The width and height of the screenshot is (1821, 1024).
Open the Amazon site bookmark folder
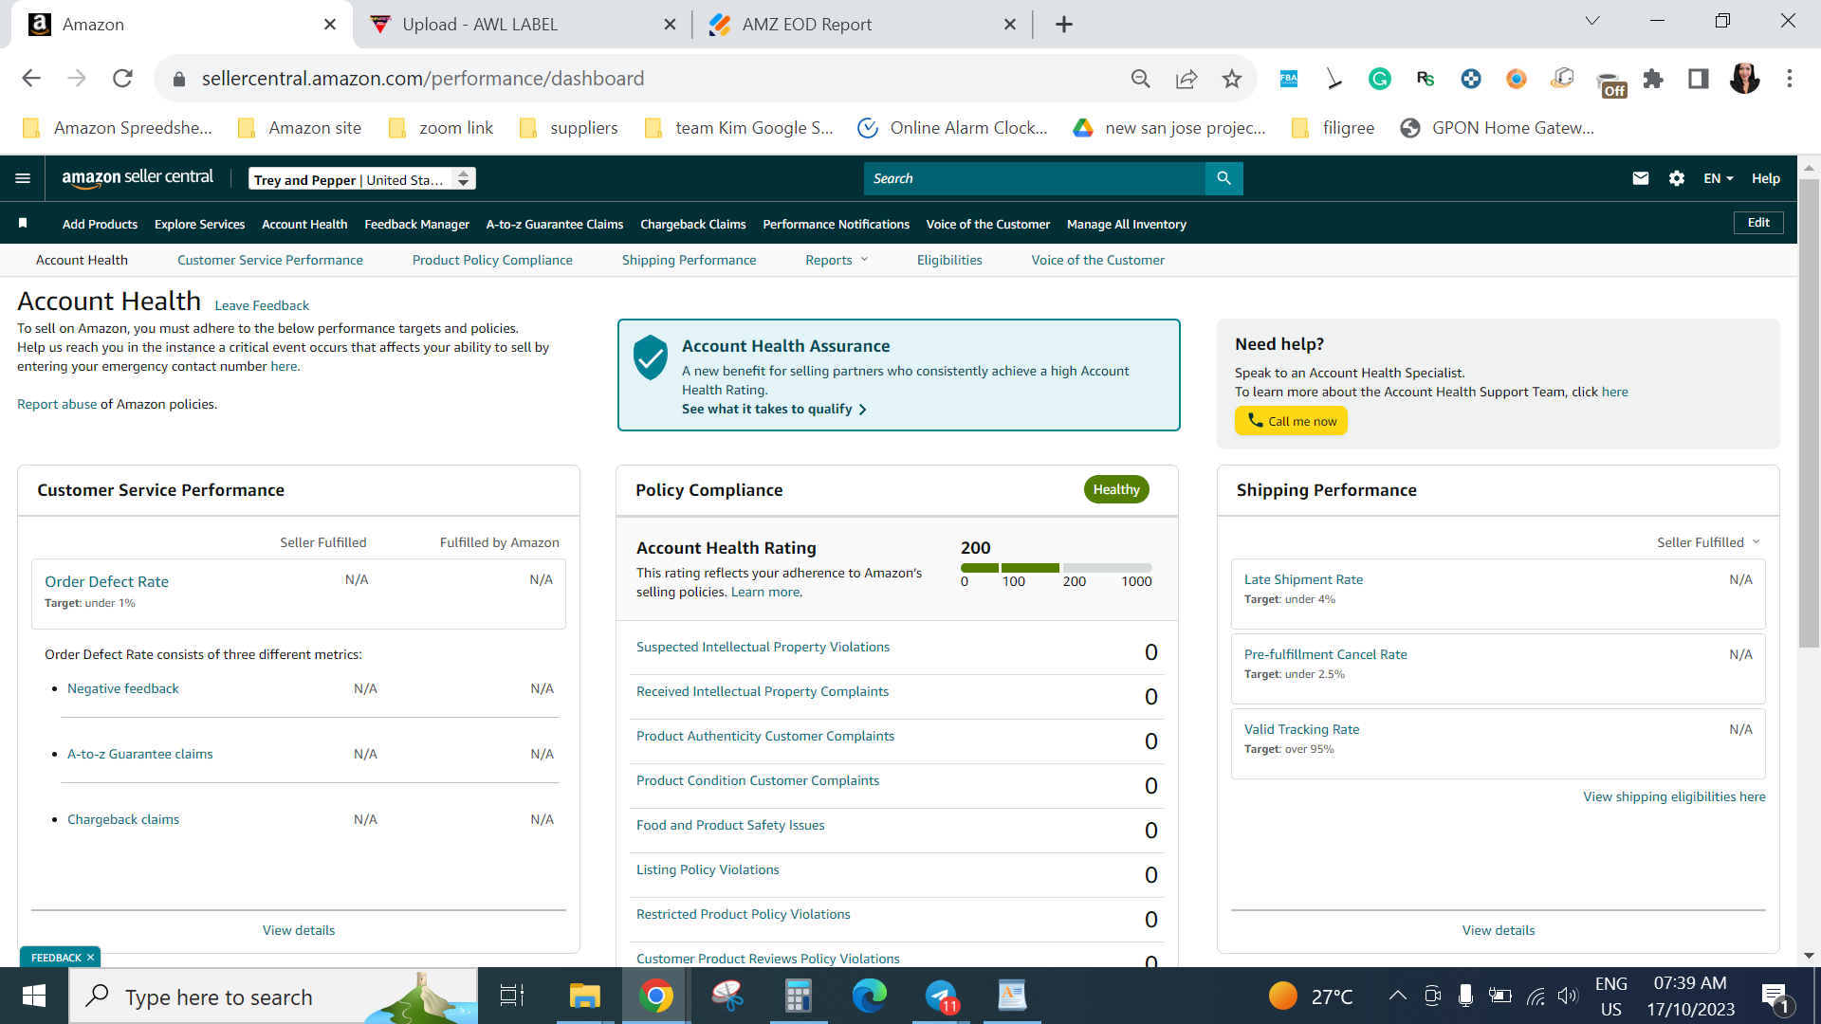[x=300, y=128]
